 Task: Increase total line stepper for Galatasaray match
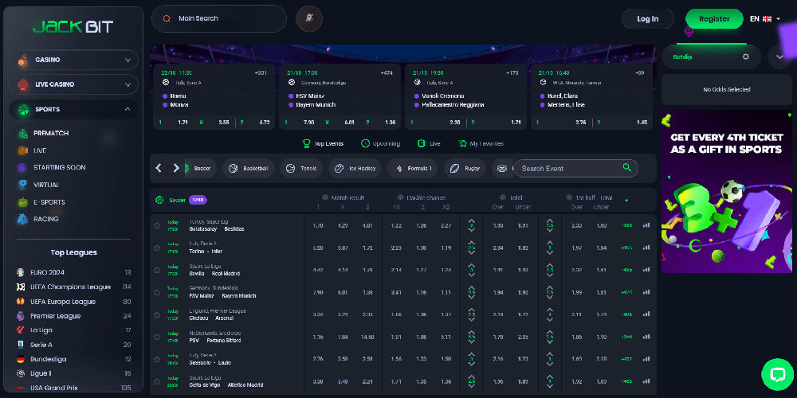(472, 221)
